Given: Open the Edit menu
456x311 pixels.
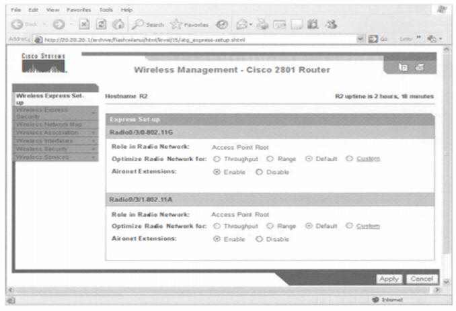Looking at the screenshot, I should pyautogui.click(x=34, y=10).
